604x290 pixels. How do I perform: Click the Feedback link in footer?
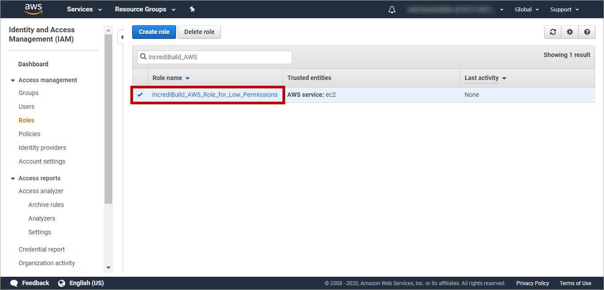coord(35,283)
